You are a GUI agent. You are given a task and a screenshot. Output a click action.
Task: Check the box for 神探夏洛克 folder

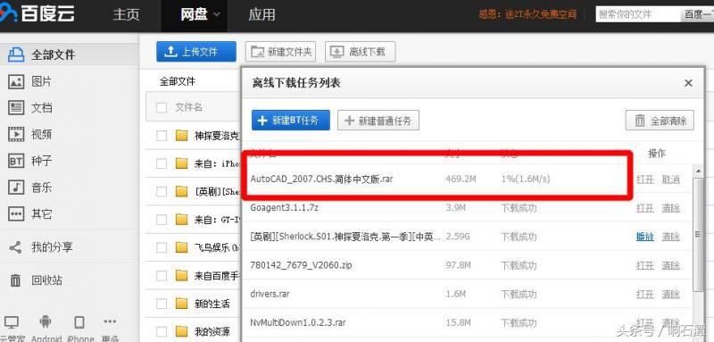coord(162,136)
